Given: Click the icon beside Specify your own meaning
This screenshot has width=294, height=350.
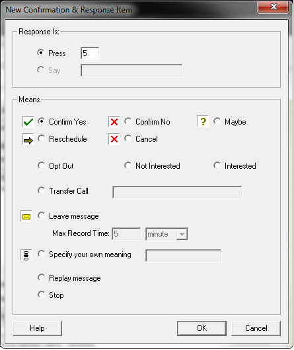Looking at the screenshot, I should click(x=26, y=255).
